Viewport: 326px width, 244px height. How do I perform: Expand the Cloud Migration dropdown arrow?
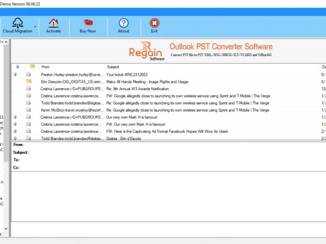point(35,27)
